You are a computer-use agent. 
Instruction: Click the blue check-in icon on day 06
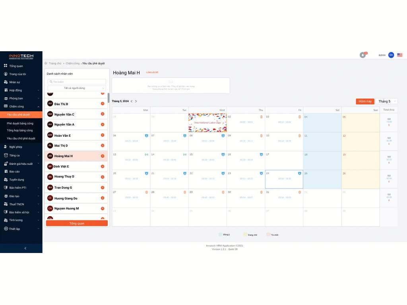146,136
